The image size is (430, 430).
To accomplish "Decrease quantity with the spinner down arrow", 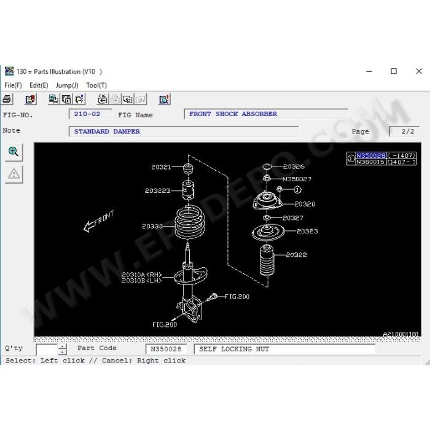I will pos(63,353).
